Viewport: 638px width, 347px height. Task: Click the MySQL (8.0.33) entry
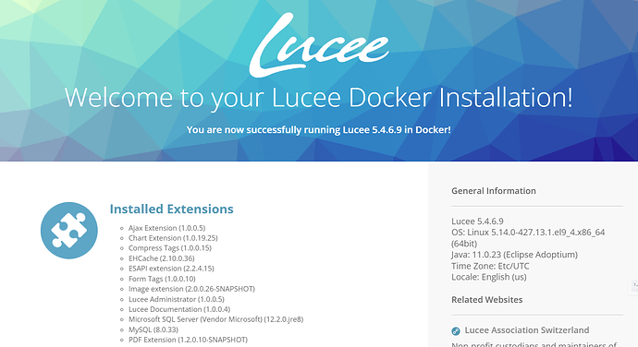click(x=153, y=329)
